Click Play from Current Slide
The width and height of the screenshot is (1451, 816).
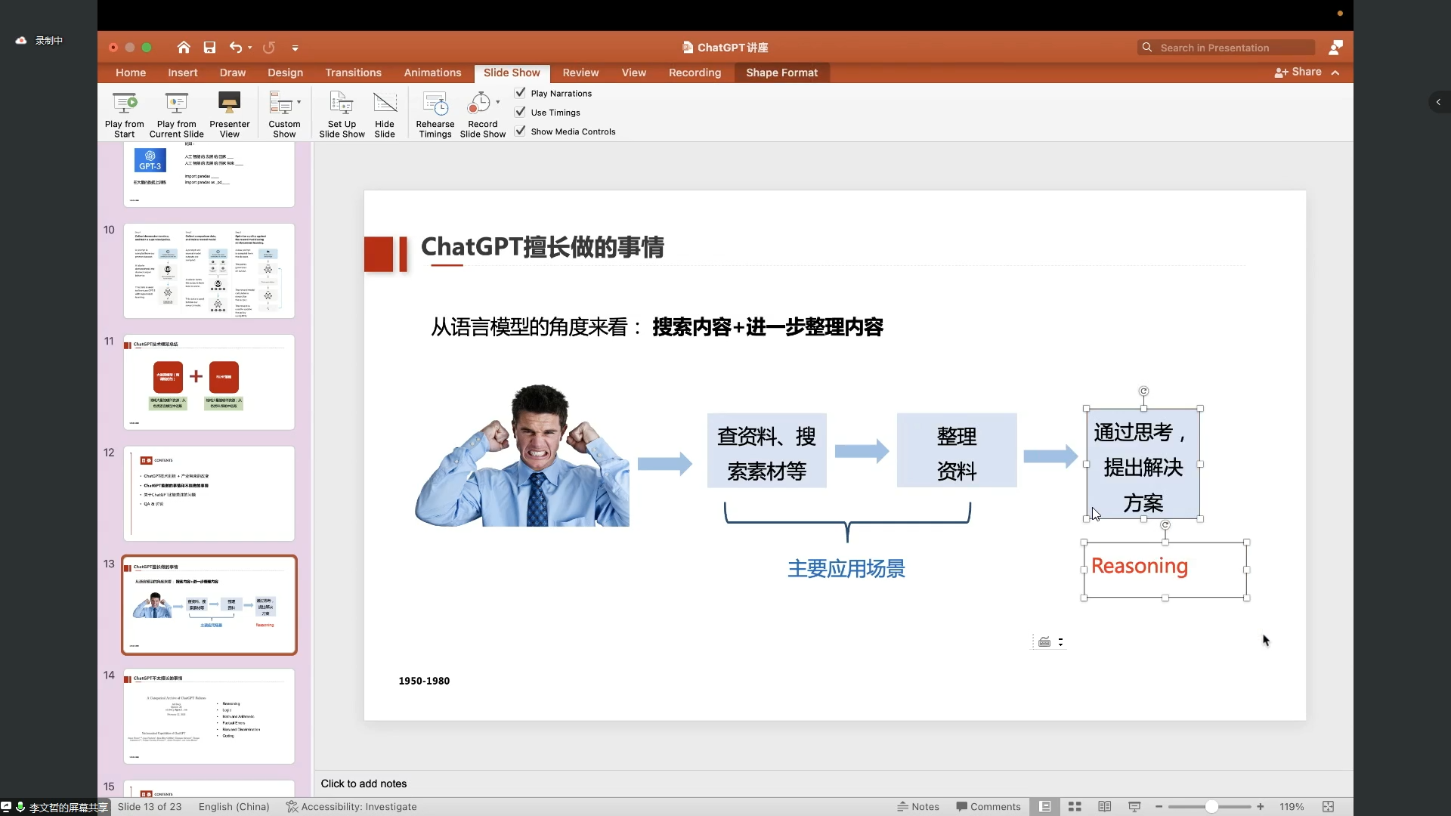[176, 114]
